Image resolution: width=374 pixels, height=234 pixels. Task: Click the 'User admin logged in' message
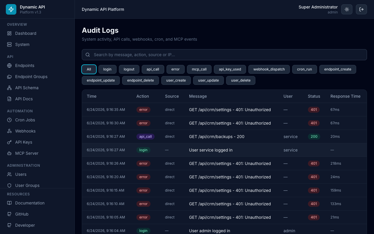pos(209,231)
